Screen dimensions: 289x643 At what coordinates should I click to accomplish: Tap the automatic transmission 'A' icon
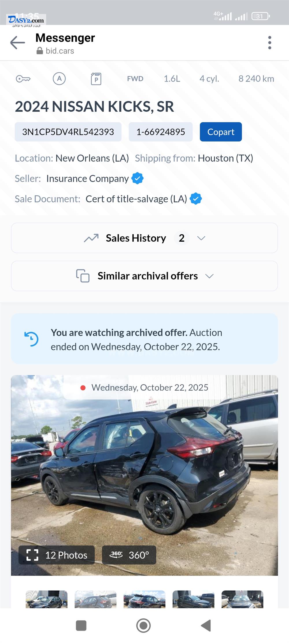tap(59, 79)
